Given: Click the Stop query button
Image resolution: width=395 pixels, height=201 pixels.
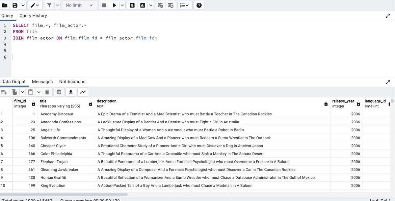Looking at the screenshot, I should coord(104,5).
